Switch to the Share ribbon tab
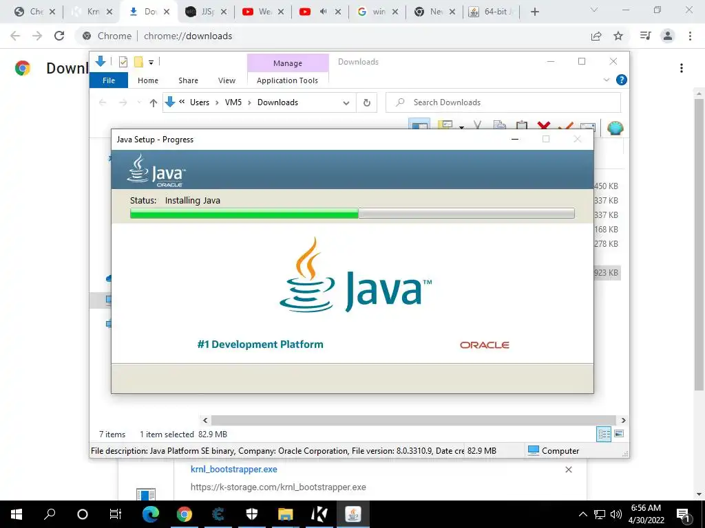The image size is (705, 528). click(188, 80)
